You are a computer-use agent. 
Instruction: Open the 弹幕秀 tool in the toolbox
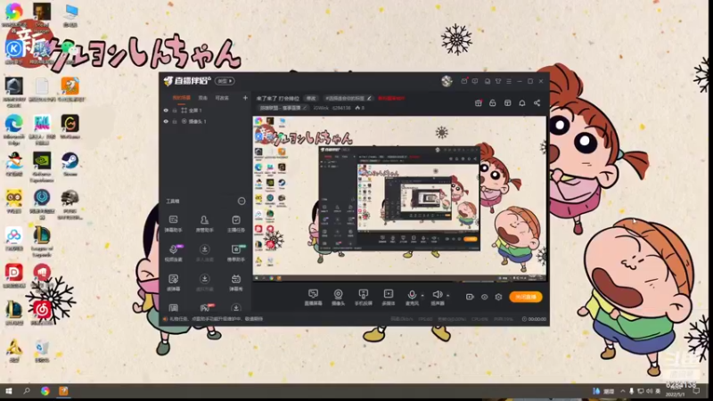[236, 282]
